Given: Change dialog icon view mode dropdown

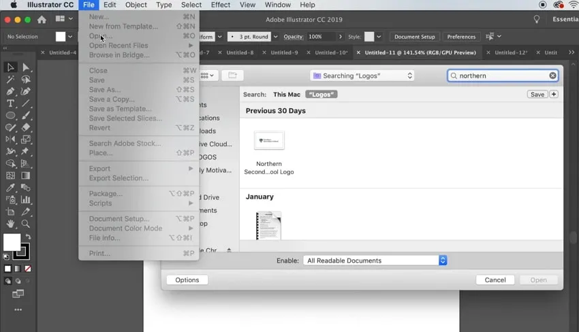Looking at the screenshot, I should 207,76.
